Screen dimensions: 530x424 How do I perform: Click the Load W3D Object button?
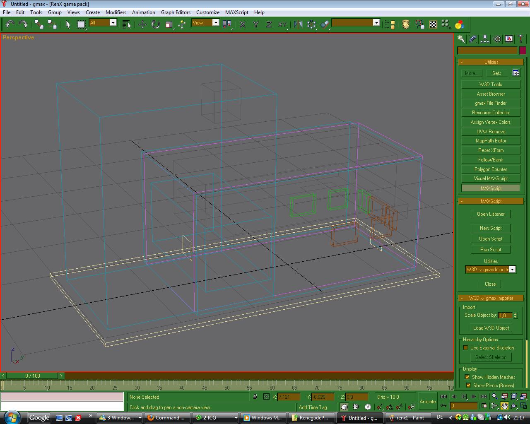491,328
